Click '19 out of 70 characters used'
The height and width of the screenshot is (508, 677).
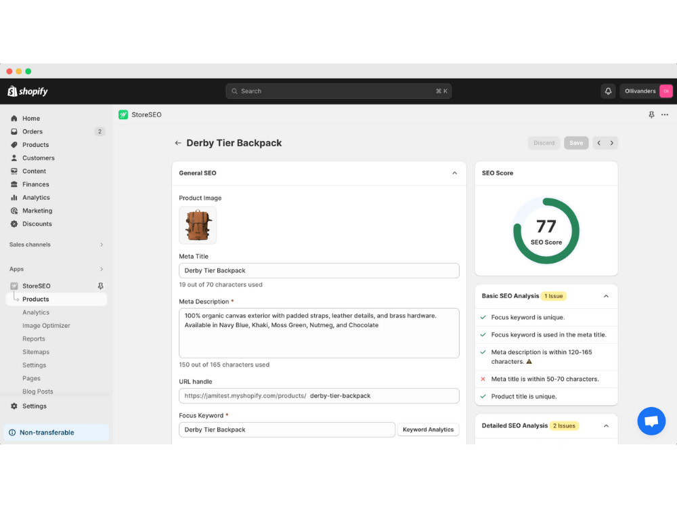click(x=221, y=284)
